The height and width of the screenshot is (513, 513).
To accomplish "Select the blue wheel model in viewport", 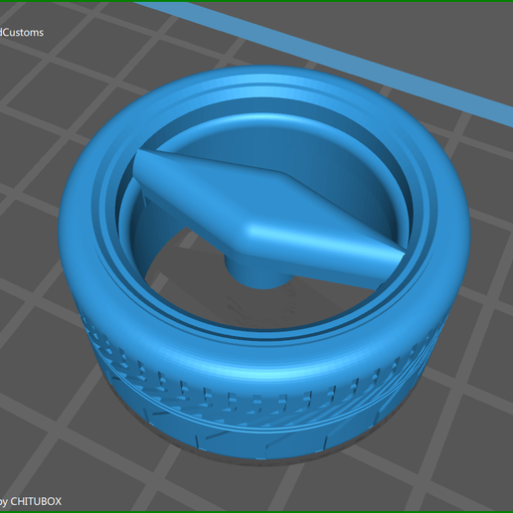I will click(x=264, y=263).
